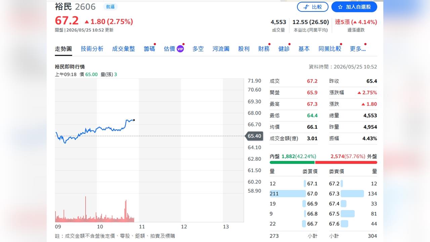The image size is (430, 242).
Task: Open the 籌碼 tab
Action: click(x=149, y=49)
